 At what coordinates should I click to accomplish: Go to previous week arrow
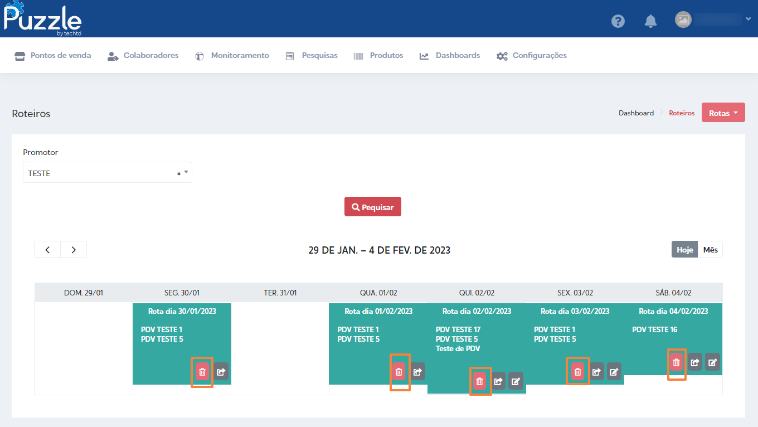point(47,250)
